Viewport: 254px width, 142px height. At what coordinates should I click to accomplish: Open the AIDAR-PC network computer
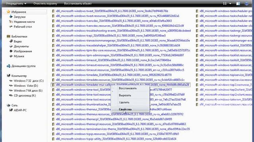pyautogui.click(x=20, y=110)
